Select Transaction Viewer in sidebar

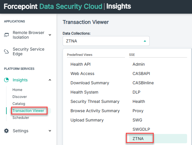(x=28, y=111)
